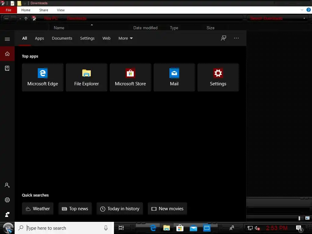Click the properties checkmark in Explorer title bar
The image size is (312, 234).
click(x=12, y=3)
